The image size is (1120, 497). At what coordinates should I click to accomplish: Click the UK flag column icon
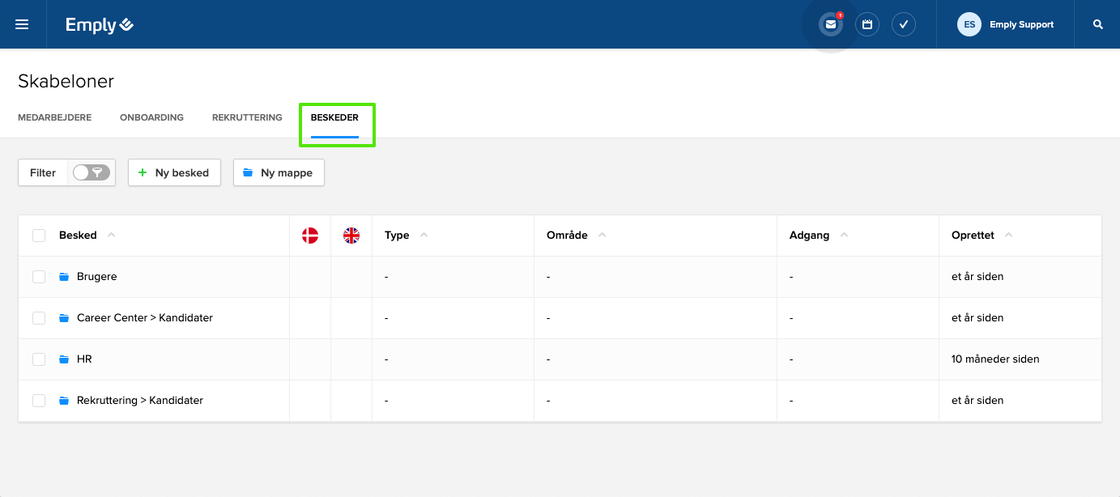tap(351, 236)
